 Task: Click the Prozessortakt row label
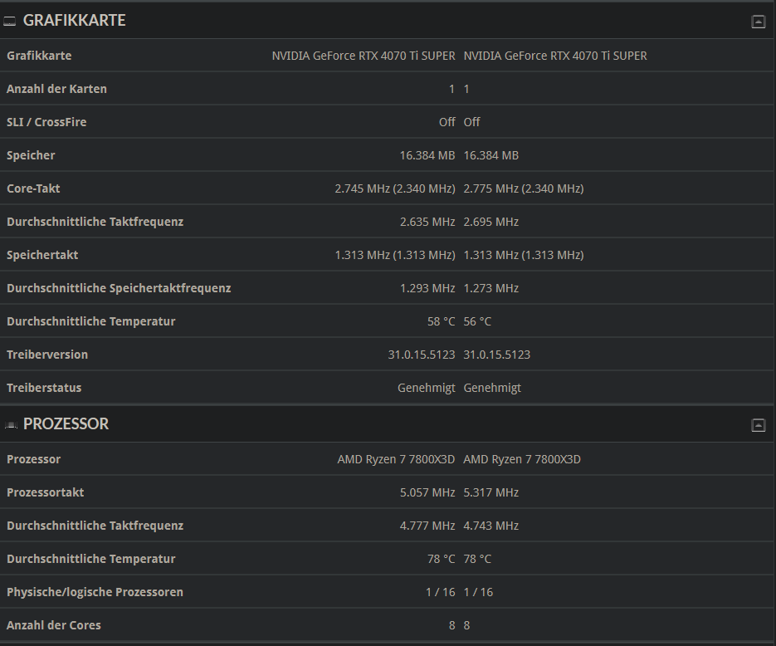point(45,492)
